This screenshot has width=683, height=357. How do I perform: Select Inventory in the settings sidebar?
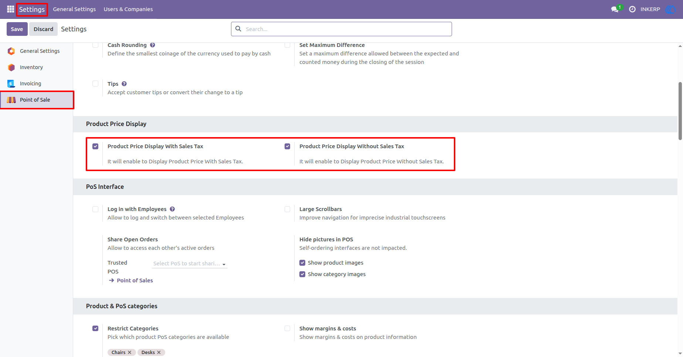[37, 67]
